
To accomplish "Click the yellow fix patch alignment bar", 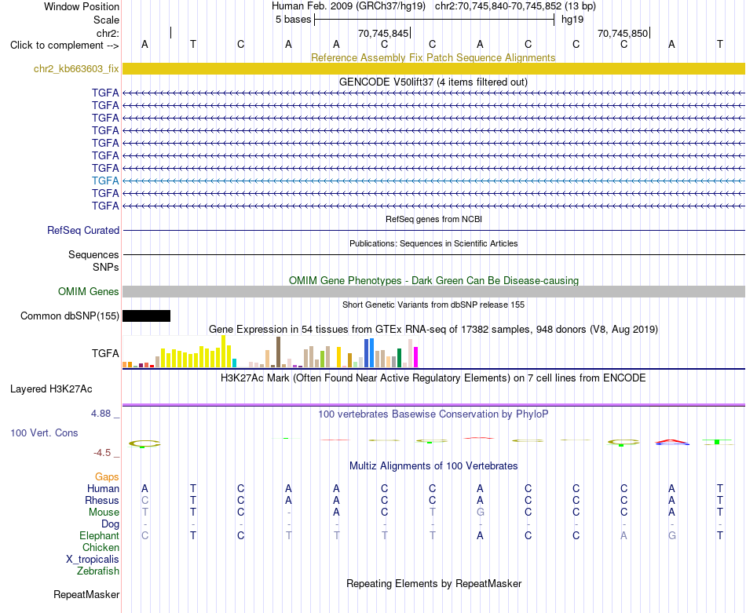I will point(433,68).
